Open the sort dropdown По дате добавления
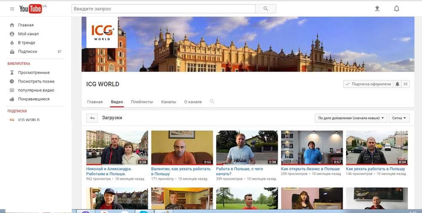The height and width of the screenshot is (213, 422). tap(351, 118)
